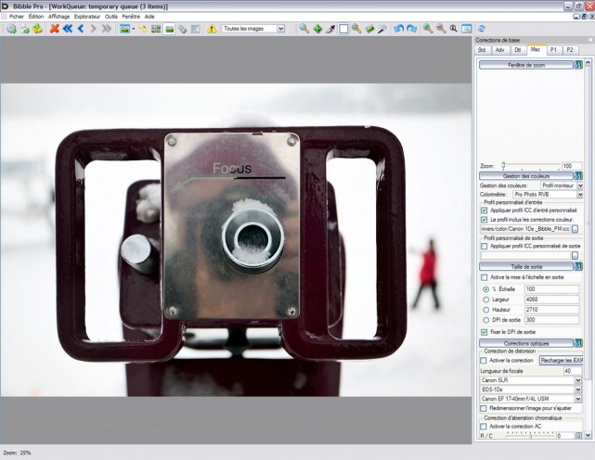The width and height of the screenshot is (595, 460).
Task: Select the Largeur radio button
Action: coord(485,300)
